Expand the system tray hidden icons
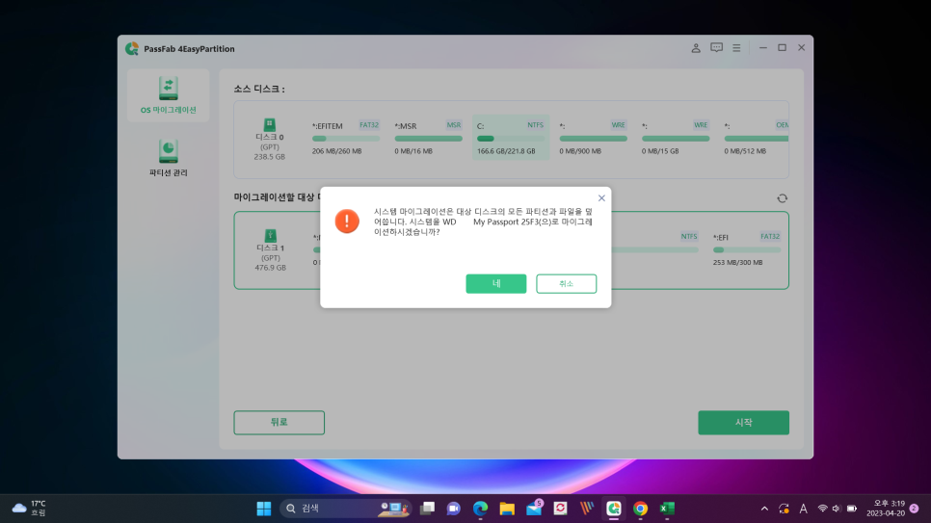 tap(764, 509)
